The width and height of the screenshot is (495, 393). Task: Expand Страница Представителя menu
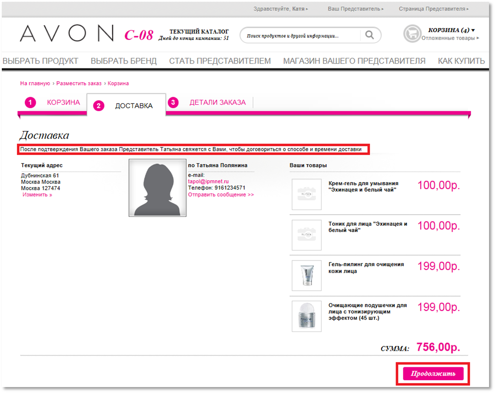(434, 9)
